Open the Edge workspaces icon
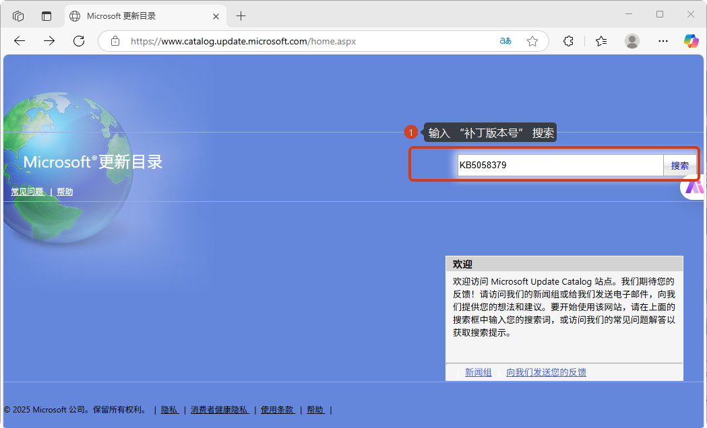 [x=18, y=16]
